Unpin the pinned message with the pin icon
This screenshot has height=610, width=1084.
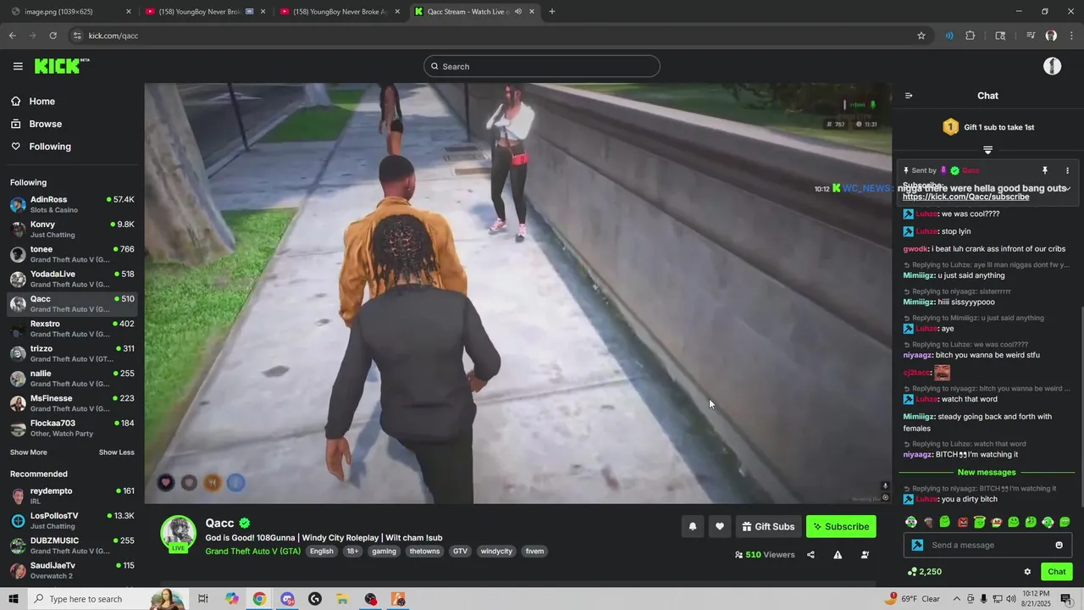click(x=1045, y=170)
